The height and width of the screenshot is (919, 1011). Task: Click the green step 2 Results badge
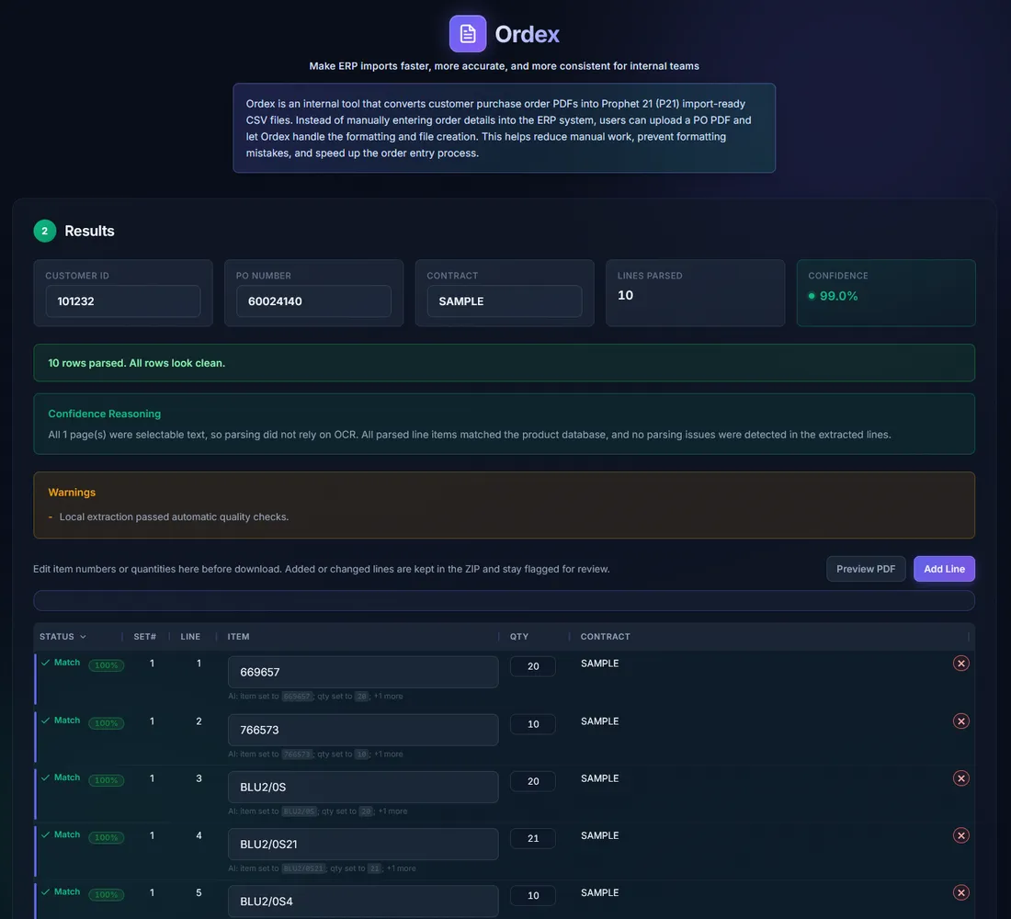tap(44, 231)
